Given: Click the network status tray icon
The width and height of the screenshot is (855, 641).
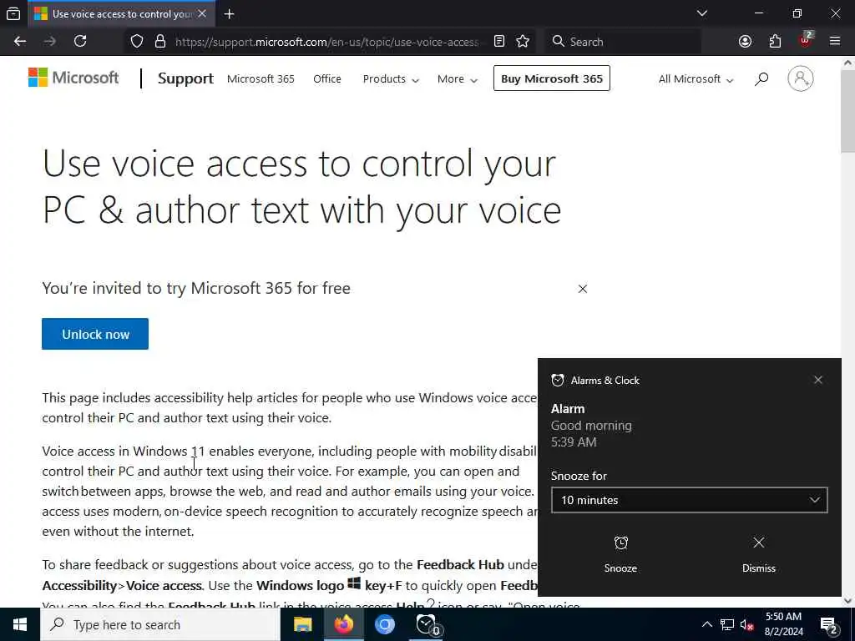Looking at the screenshot, I should coord(727,624).
